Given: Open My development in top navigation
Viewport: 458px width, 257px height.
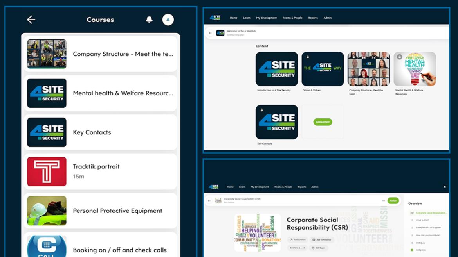Looking at the screenshot, I should point(266,18).
